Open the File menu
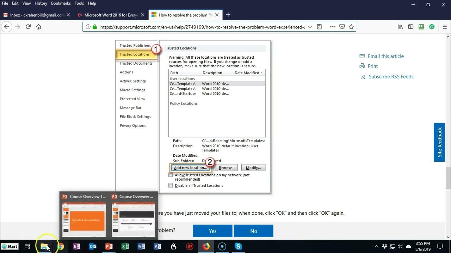This screenshot has width=451, height=253. (5, 3)
